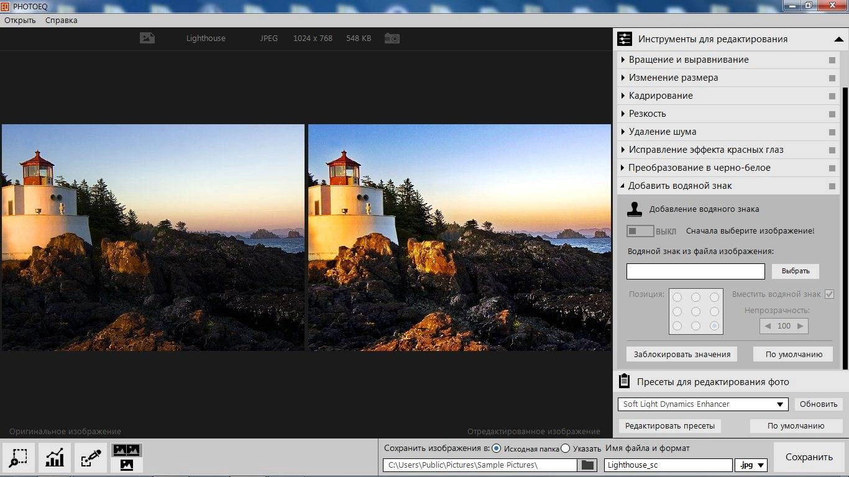
Task: Click the save folder path field
Action: pyautogui.click(x=480, y=465)
